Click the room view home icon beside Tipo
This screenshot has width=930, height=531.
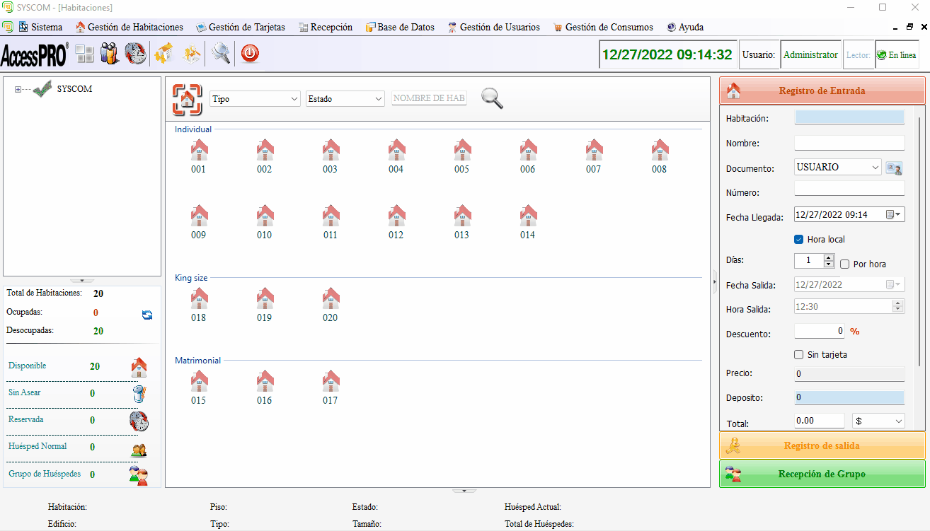click(x=187, y=99)
